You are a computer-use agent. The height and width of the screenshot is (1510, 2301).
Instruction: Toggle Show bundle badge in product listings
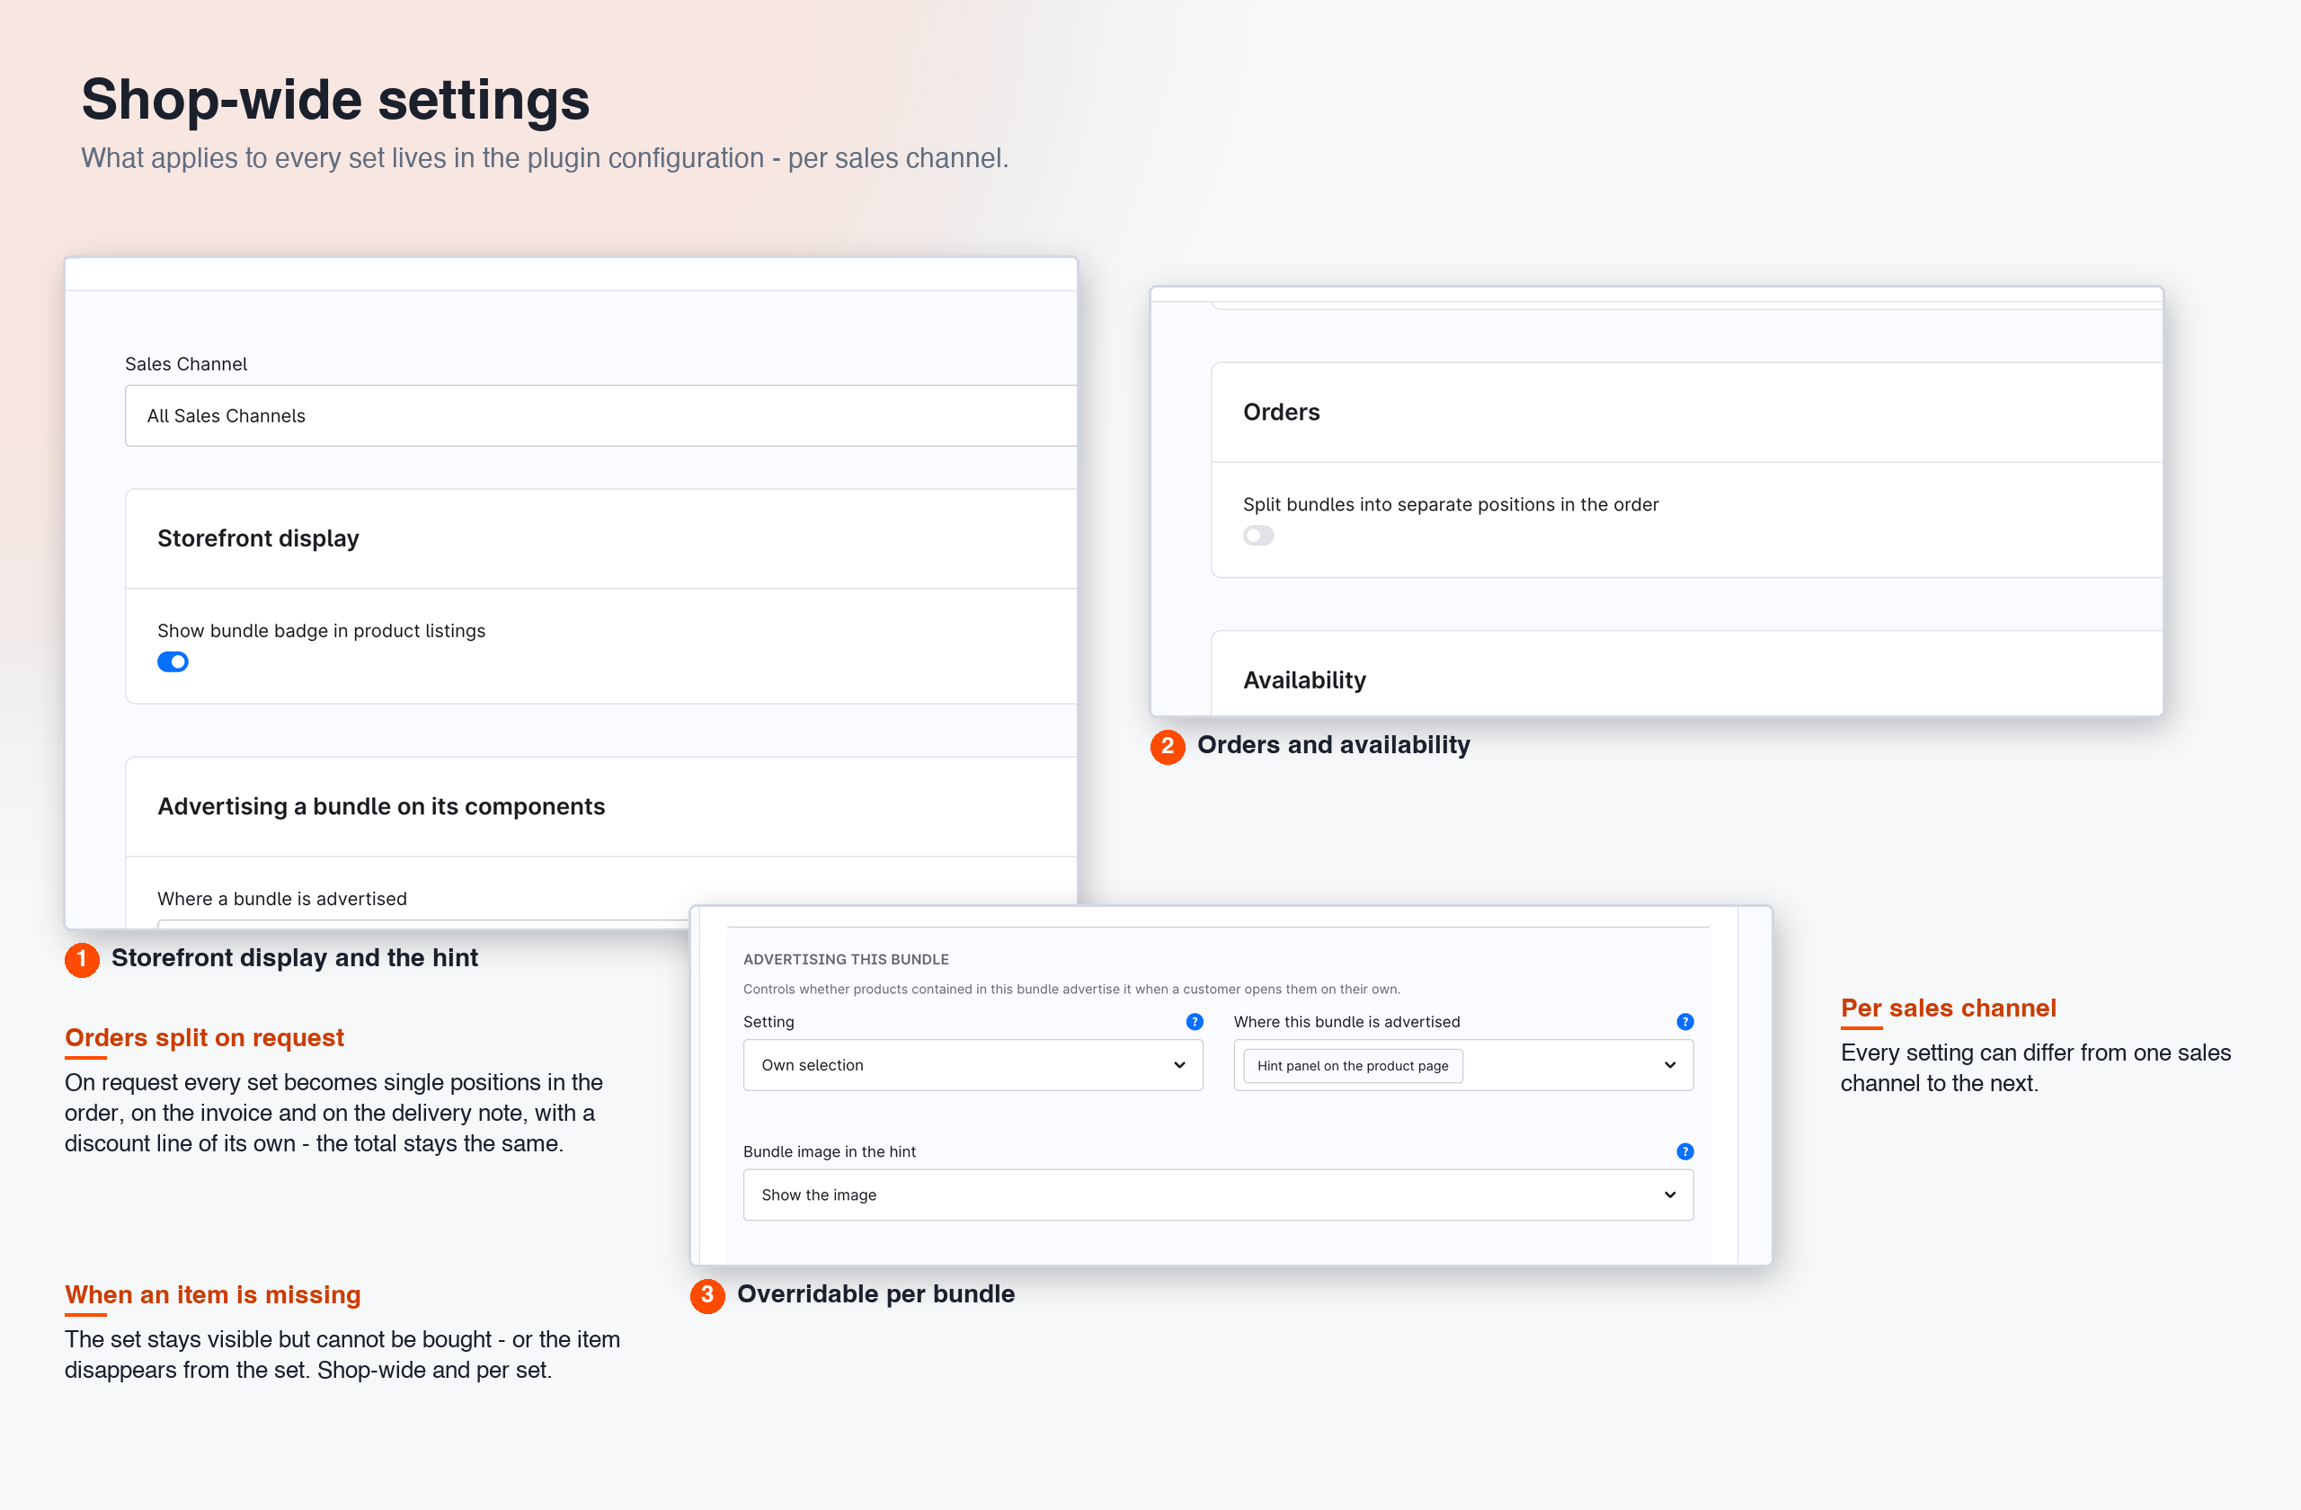pos(173,662)
